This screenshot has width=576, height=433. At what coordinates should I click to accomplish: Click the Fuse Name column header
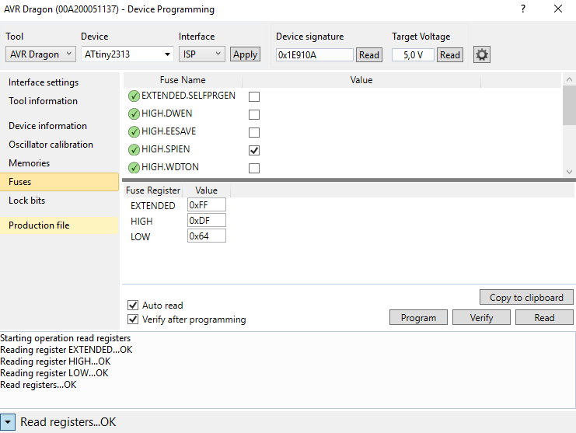[x=183, y=80]
